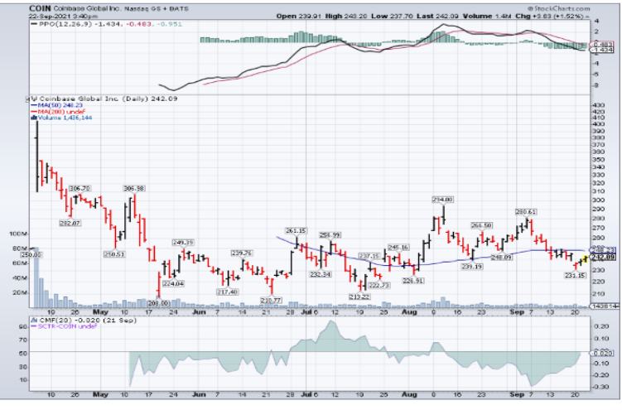Click the 'CMF(20) -0.020 (21 Sep)' legend

pos(84,320)
